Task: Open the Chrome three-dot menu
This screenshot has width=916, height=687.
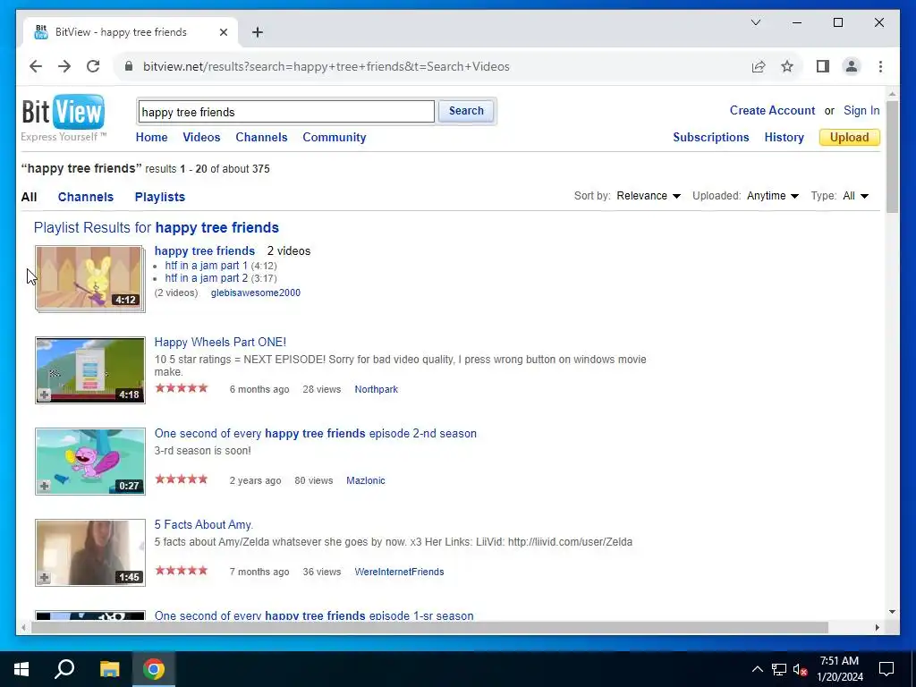Action: tap(880, 66)
